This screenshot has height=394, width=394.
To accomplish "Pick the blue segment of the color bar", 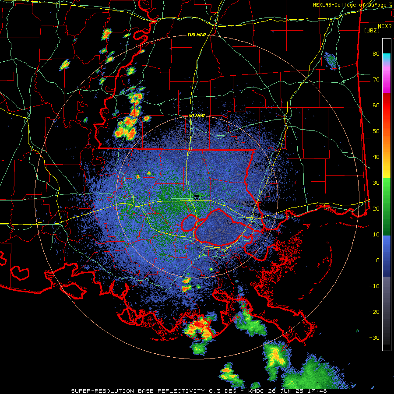I will click(x=387, y=256).
